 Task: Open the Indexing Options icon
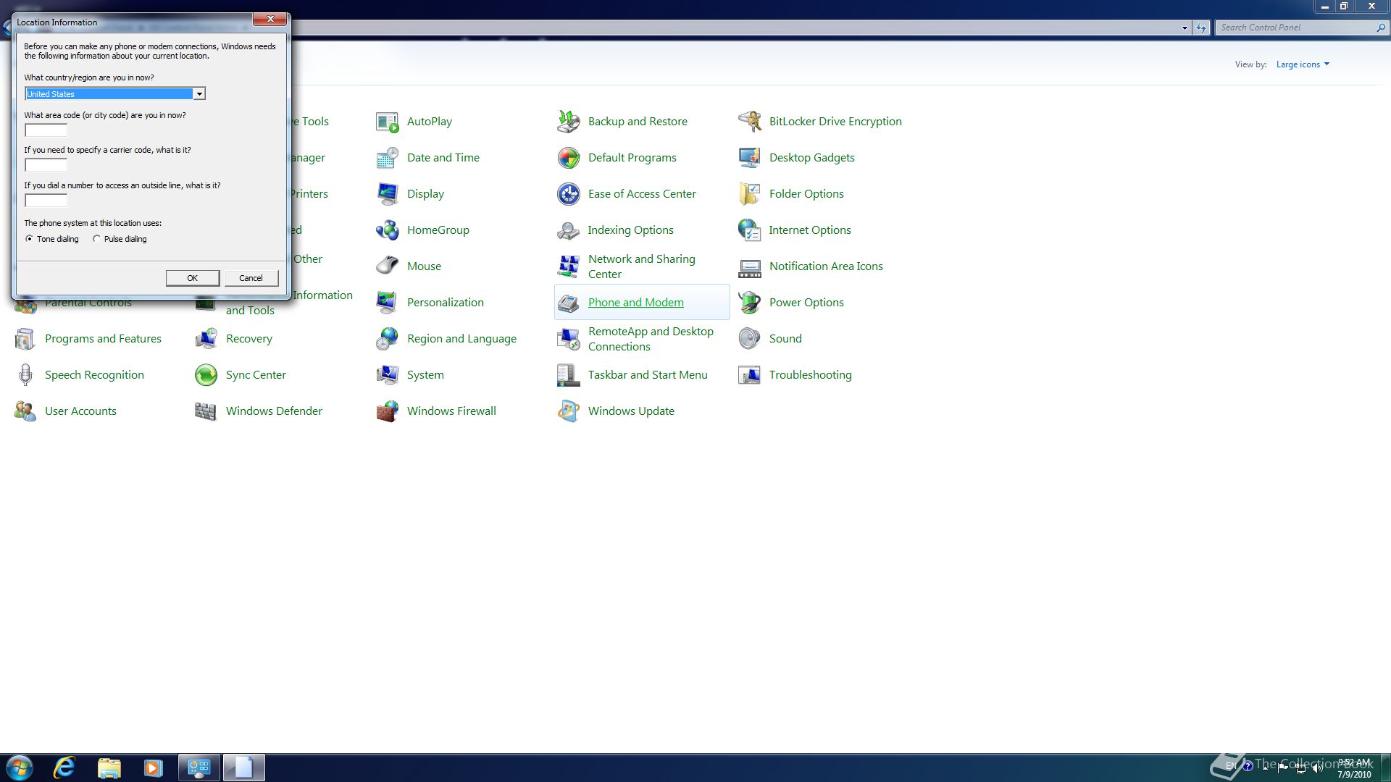[x=568, y=230]
